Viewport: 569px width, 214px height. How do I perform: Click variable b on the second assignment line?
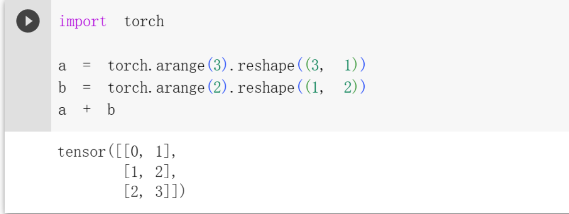coord(62,87)
